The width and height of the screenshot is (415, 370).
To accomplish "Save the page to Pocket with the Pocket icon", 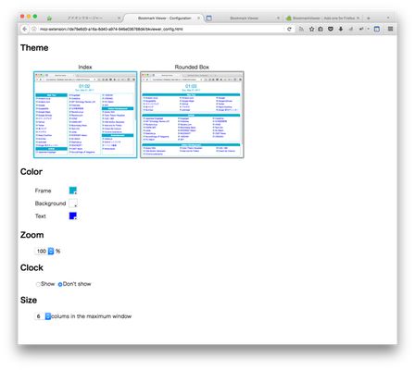I will (x=331, y=29).
